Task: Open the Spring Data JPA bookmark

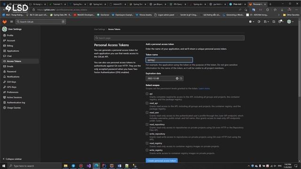Action: 61,15
